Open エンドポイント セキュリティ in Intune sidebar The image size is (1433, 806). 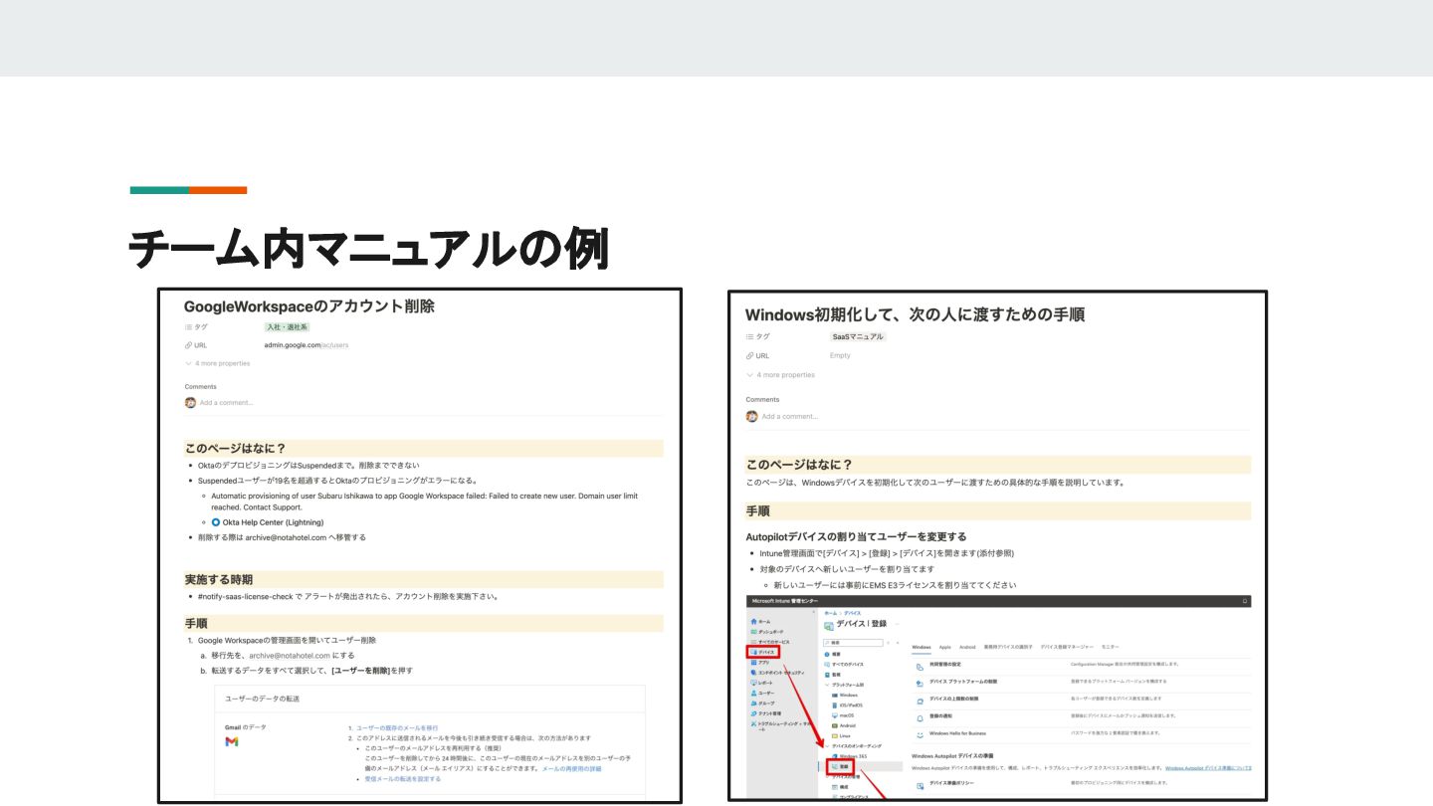click(778, 673)
